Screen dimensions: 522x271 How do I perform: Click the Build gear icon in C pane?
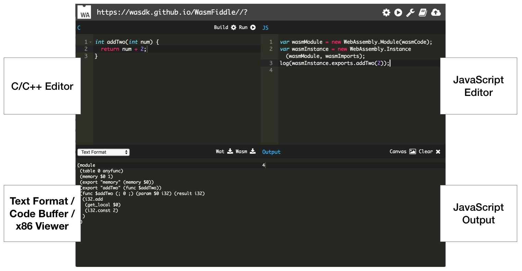(233, 27)
